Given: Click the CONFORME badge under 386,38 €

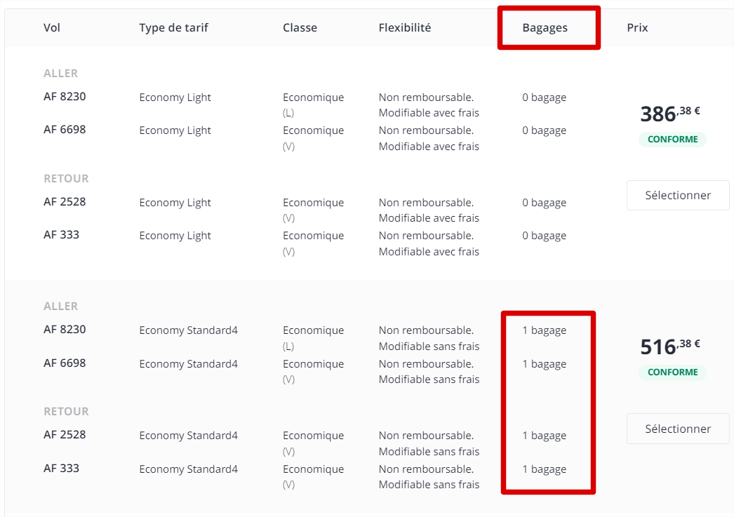Looking at the screenshot, I should pyautogui.click(x=673, y=139).
